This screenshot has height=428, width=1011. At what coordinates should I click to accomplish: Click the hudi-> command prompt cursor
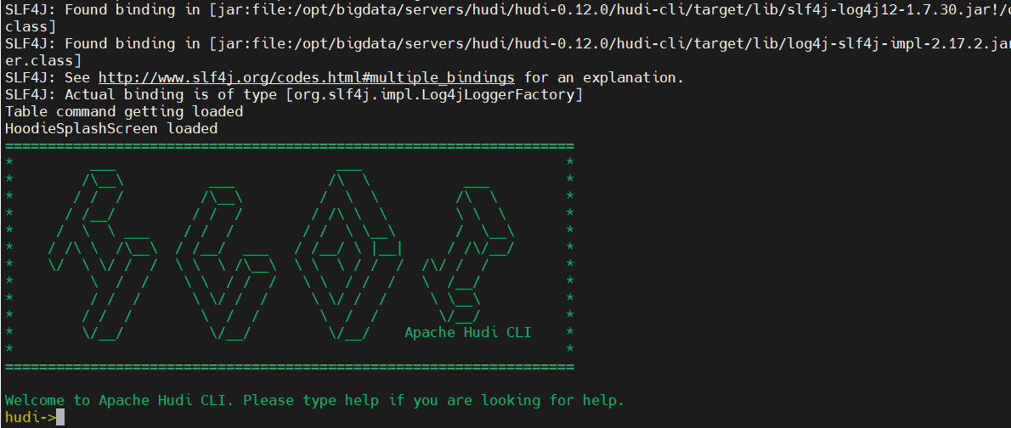pos(60,417)
